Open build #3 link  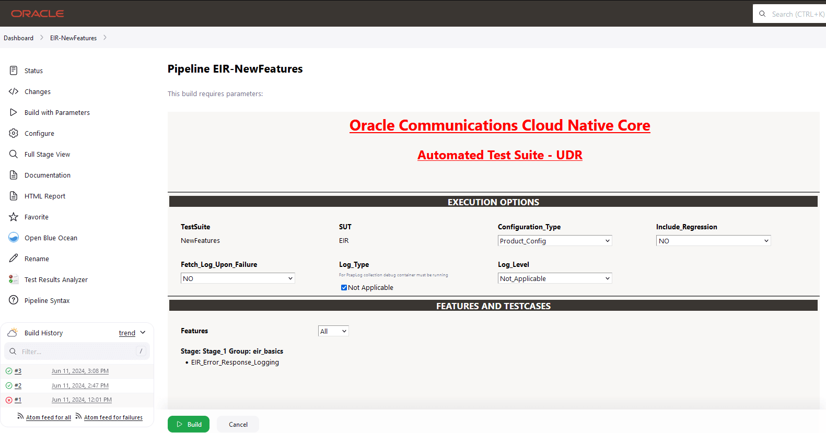coord(18,371)
